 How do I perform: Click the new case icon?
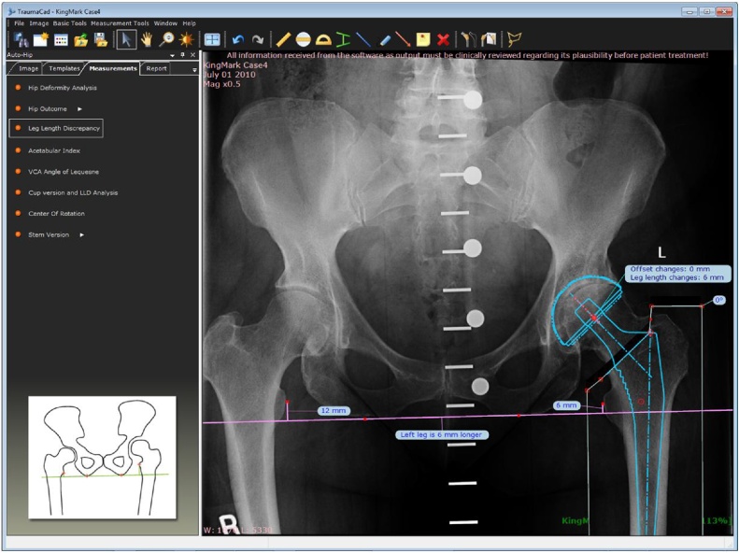click(41, 40)
